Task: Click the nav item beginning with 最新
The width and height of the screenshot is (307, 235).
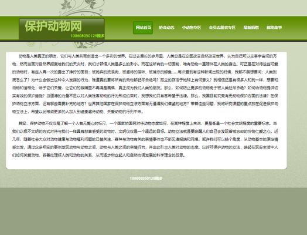Action: pos(251,28)
